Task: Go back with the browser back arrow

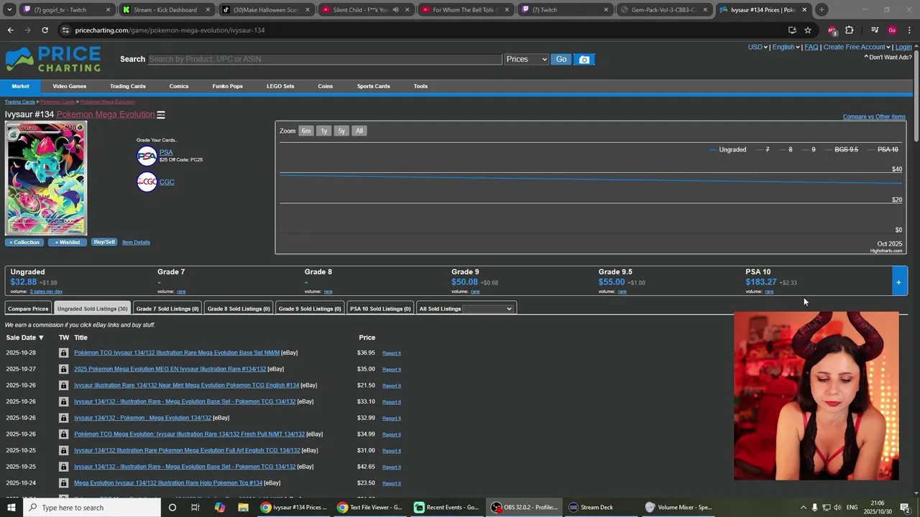Action: 10,30
